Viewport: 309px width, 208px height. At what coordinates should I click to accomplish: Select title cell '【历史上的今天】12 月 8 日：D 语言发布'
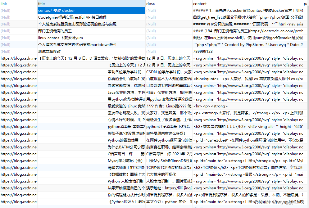[91, 58]
